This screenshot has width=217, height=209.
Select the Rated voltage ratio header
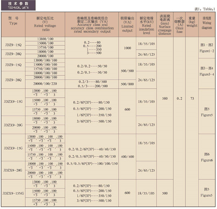click(45, 24)
